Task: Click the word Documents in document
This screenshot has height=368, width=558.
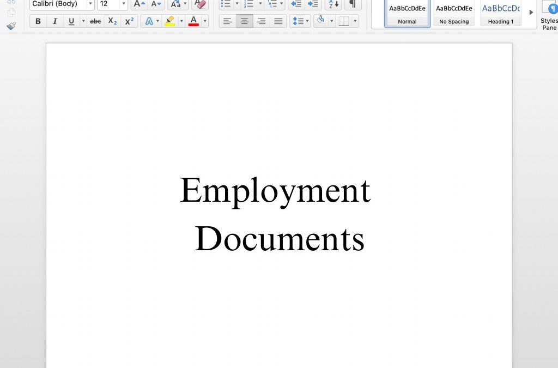Action: pyautogui.click(x=280, y=238)
